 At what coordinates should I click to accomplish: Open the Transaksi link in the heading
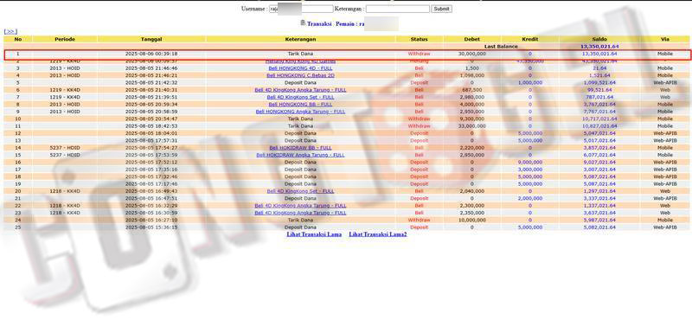(x=319, y=24)
